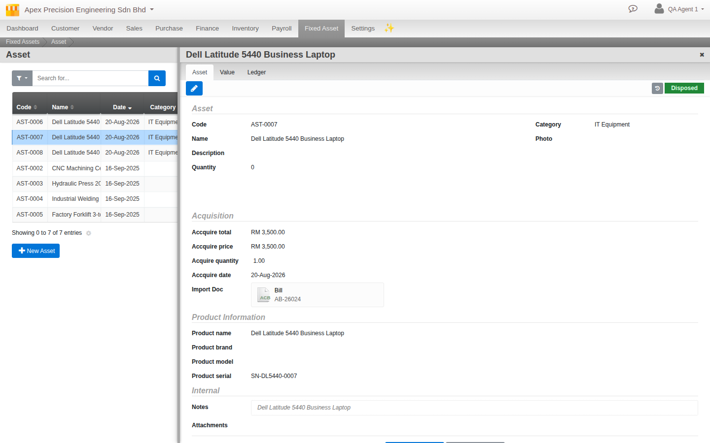This screenshot has width=710, height=443.
Task: Click the serial number SN-DL5440-0007
Action: click(274, 376)
